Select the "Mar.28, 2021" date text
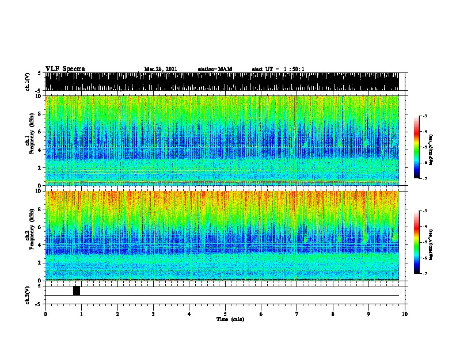This screenshot has width=456, height=352. pyautogui.click(x=161, y=69)
